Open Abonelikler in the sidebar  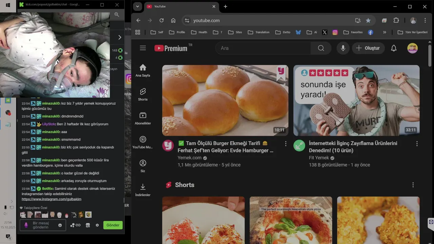coord(143,119)
